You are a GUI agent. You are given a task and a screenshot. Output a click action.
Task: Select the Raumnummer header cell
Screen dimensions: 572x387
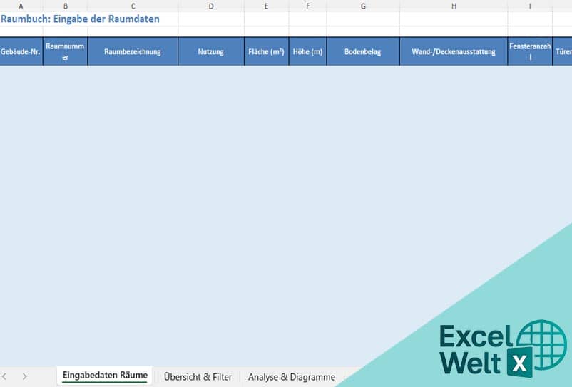click(x=65, y=52)
